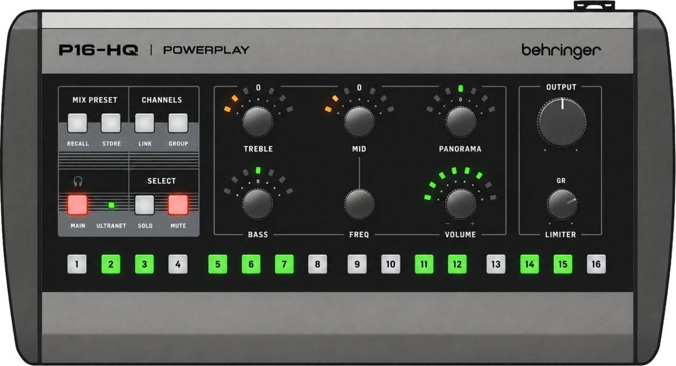Select green channel 12 button
This screenshot has height=366, width=676.
pyautogui.click(x=457, y=264)
